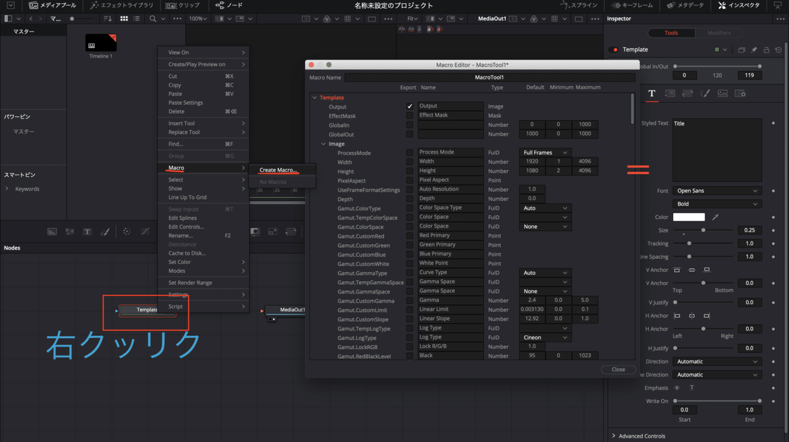
Task: Toggle the ノード panel button
Action: click(x=230, y=6)
